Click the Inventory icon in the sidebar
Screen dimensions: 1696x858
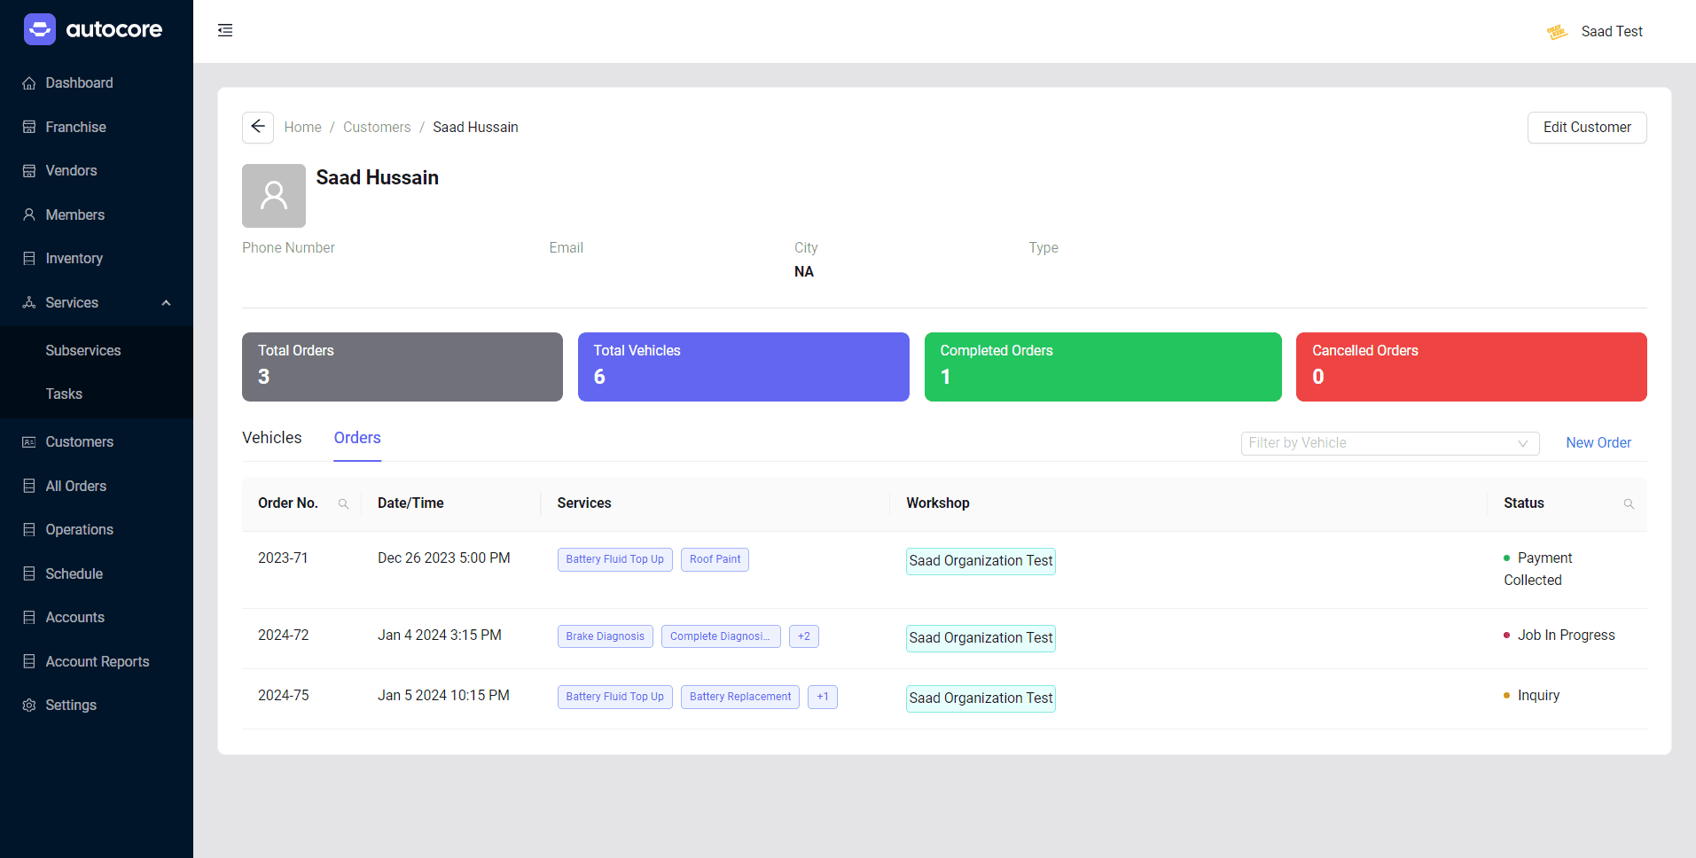point(29,259)
